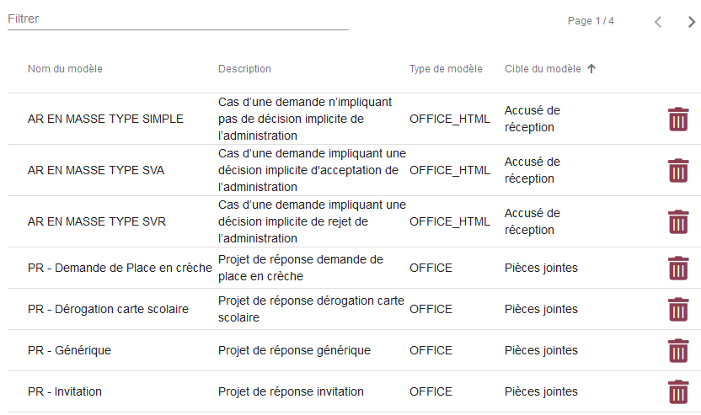Screen dimensions: 701x415
Task: Go to previous page of templates
Action: click(658, 22)
